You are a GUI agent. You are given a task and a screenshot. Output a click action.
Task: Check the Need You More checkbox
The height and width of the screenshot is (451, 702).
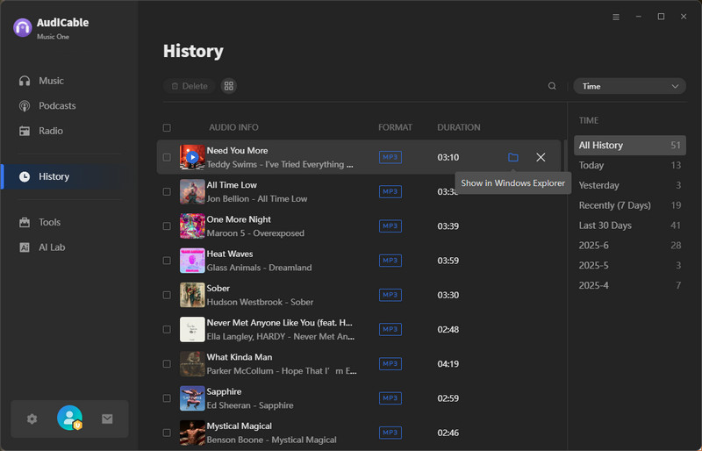pyautogui.click(x=167, y=157)
